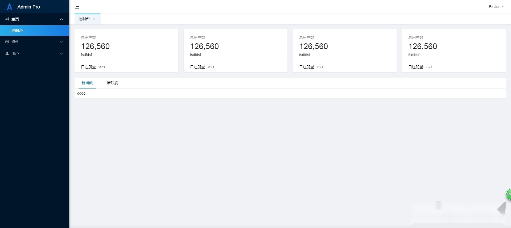Switch to the 活跃度 tab
This screenshot has height=228, width=511.
[112, 83]
